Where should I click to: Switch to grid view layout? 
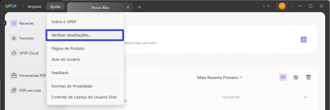[296, 77]
